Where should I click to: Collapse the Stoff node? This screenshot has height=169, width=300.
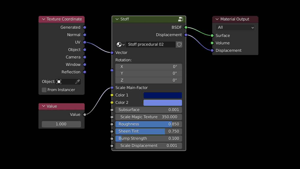coord(117,19)
